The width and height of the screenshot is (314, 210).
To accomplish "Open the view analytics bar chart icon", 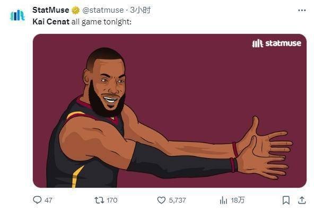I will pos(223,200).
